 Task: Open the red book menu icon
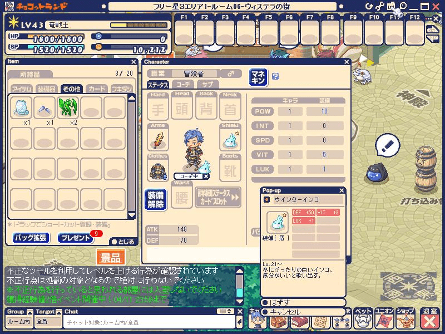tap(299, 322)
